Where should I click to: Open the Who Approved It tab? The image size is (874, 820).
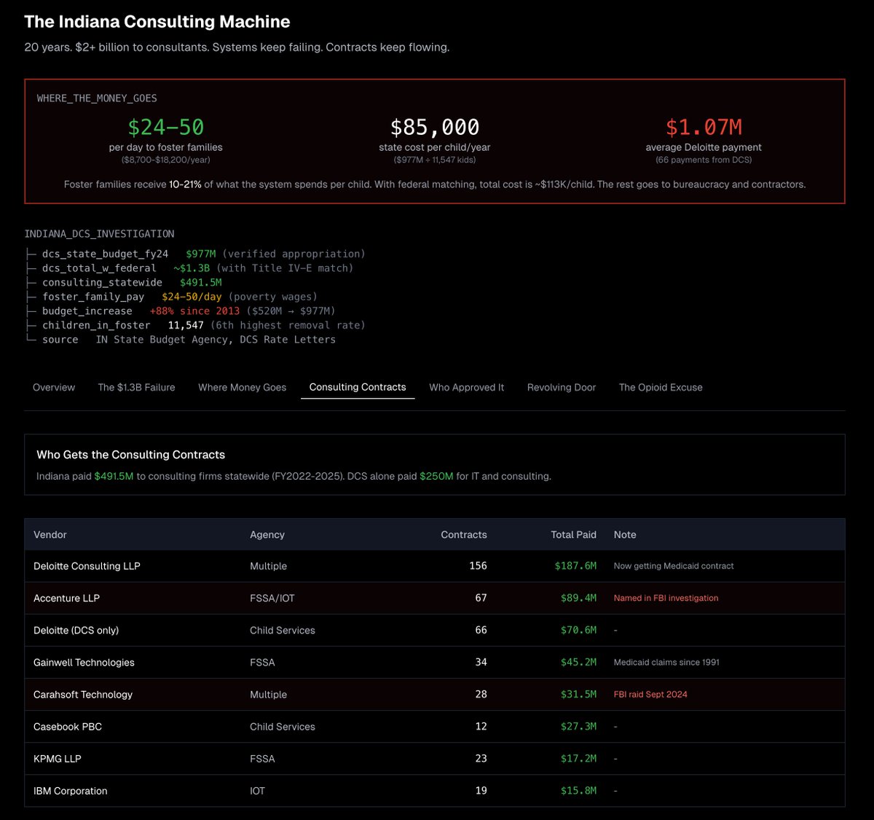tap(467, 387)
